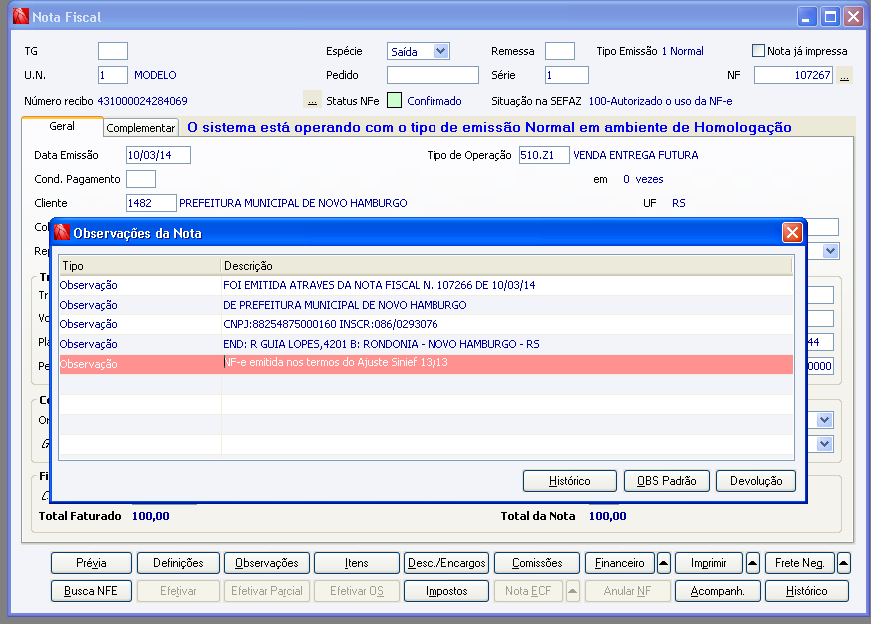Screen dimensions: 871x624
Task: Open the Impostos button
Action: (446, 591)
